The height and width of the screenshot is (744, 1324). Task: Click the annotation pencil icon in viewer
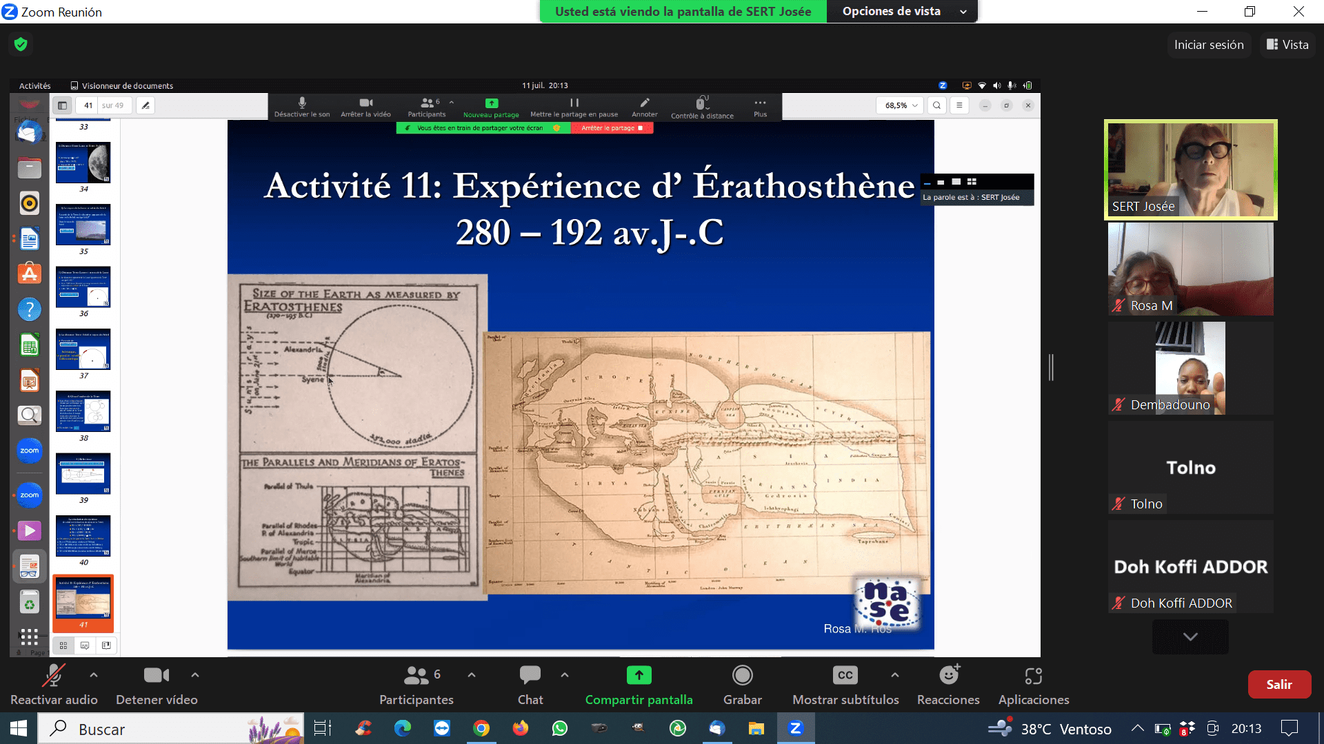[145, 105]
